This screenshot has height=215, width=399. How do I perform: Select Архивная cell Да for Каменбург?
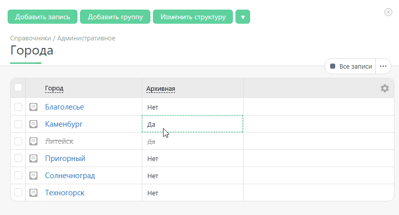coord(192,124)
